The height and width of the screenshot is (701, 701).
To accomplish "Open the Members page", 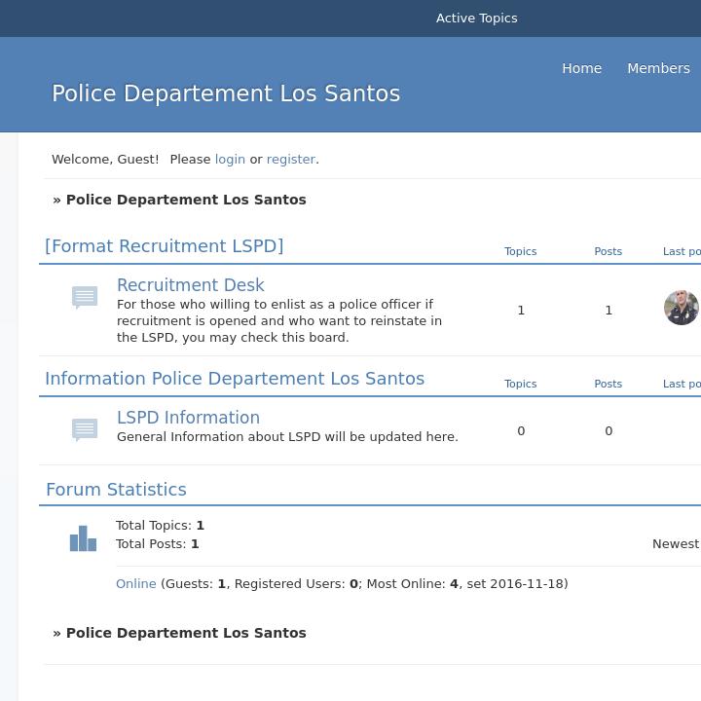I will point(658,68).
